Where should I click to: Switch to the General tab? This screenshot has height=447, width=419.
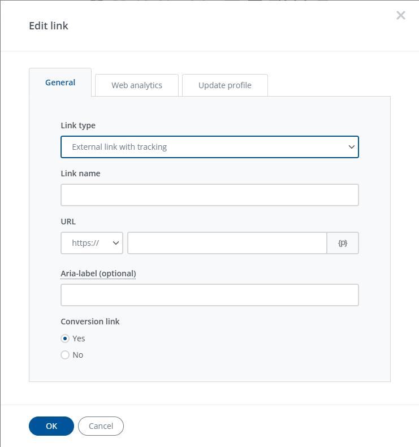point(60,83)
